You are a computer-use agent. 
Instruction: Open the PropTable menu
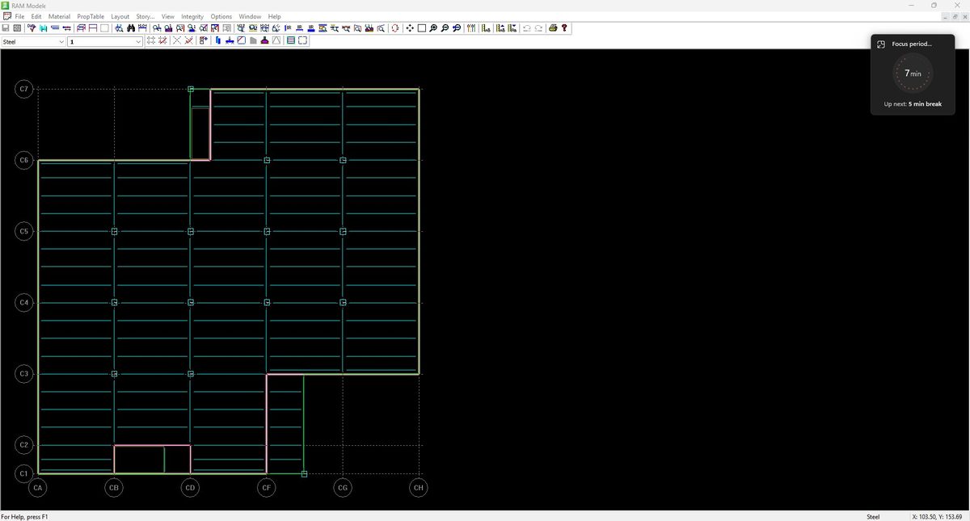click(x=89, y=15)
